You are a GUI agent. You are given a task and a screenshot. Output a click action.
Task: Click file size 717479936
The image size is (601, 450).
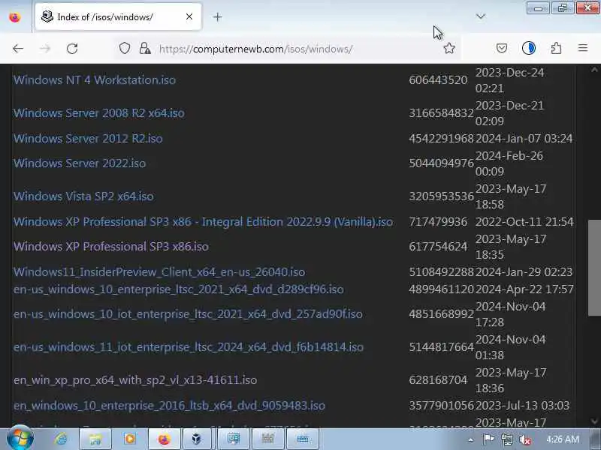(x=438, y=221)
